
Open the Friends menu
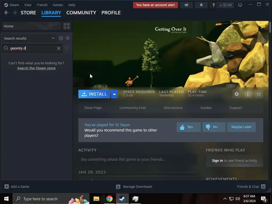tap(42, 5)
